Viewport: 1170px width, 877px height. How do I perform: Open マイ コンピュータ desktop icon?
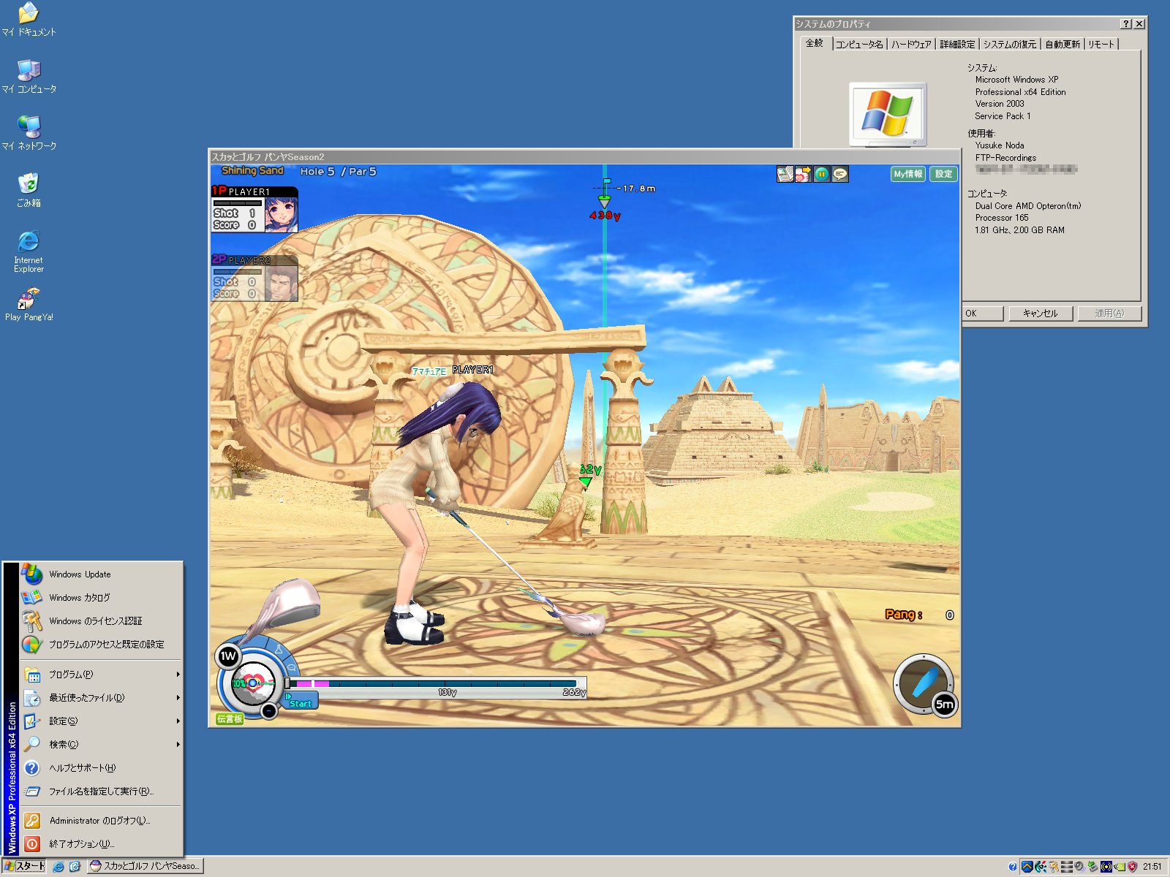pyautogui.click(x=29, y=77)
